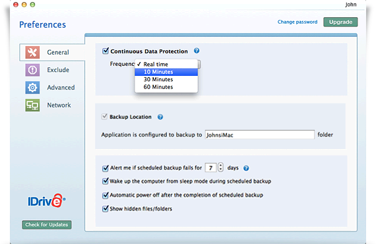
Task: Click the Advanced gear icon
Action: click(x=32, y=88)
